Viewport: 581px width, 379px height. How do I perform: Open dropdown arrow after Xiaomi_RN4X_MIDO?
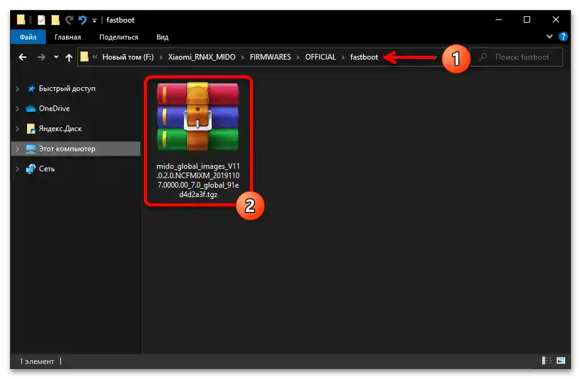(242, 57)
